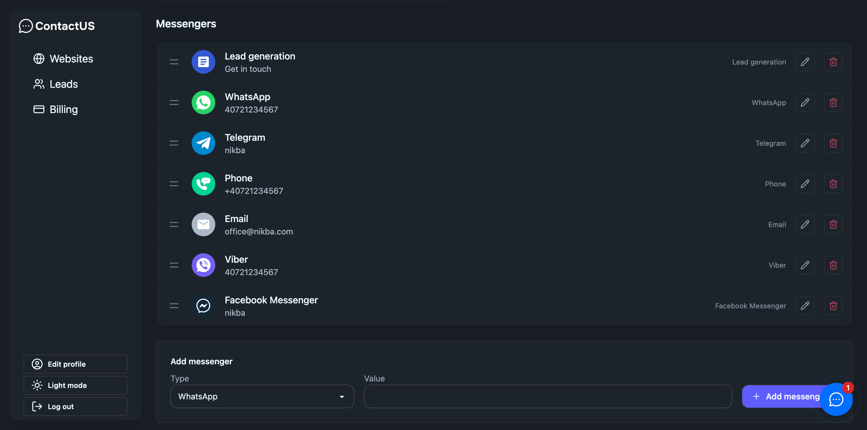Click the Facebook Messenger icon
Screen dimensions: 867x430
point(203,305)
